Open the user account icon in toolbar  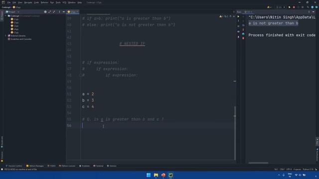point(269,7)
